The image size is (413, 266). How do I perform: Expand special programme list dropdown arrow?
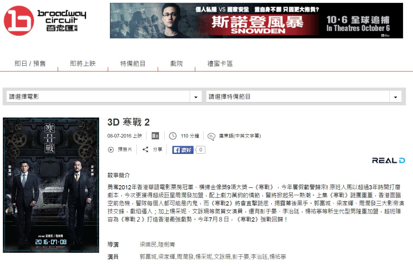click(396, 97)
